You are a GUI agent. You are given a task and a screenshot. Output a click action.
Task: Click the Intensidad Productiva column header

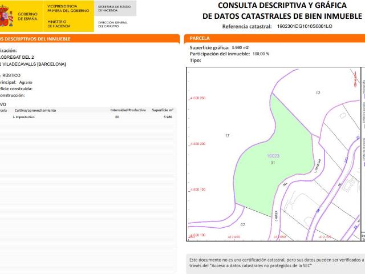pos(128,110)
